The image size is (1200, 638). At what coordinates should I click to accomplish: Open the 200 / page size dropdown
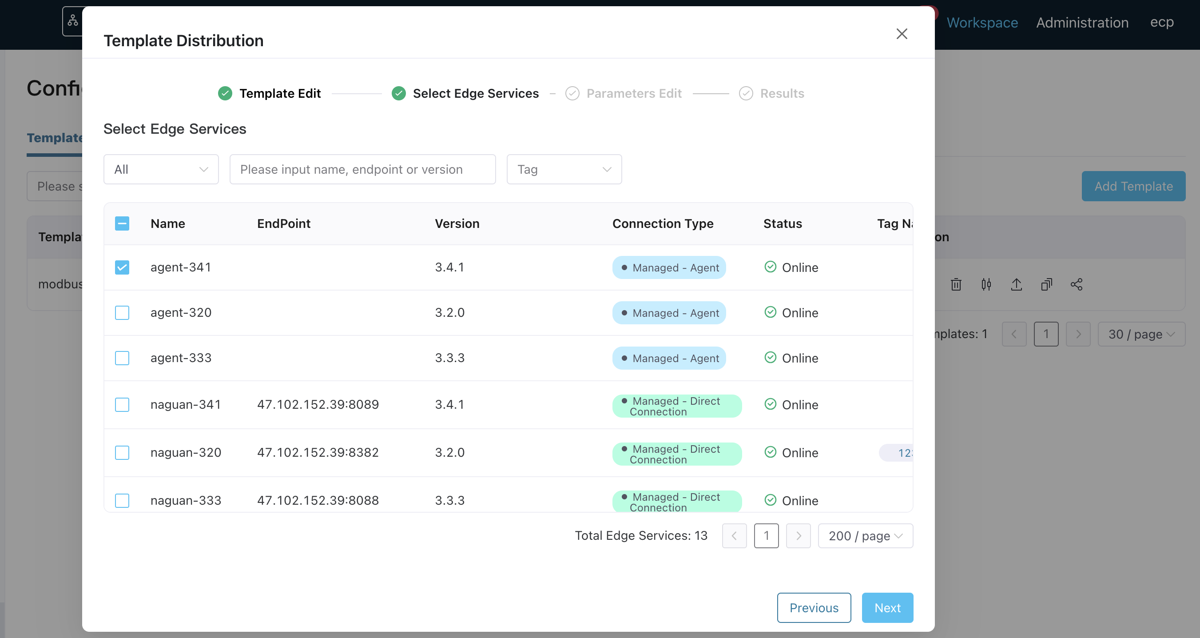pyautogui.click(x=866, y=536)
